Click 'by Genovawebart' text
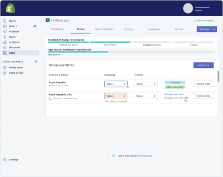Image resolution: width=223 pixels, height=177 pixels. (204, 20)
